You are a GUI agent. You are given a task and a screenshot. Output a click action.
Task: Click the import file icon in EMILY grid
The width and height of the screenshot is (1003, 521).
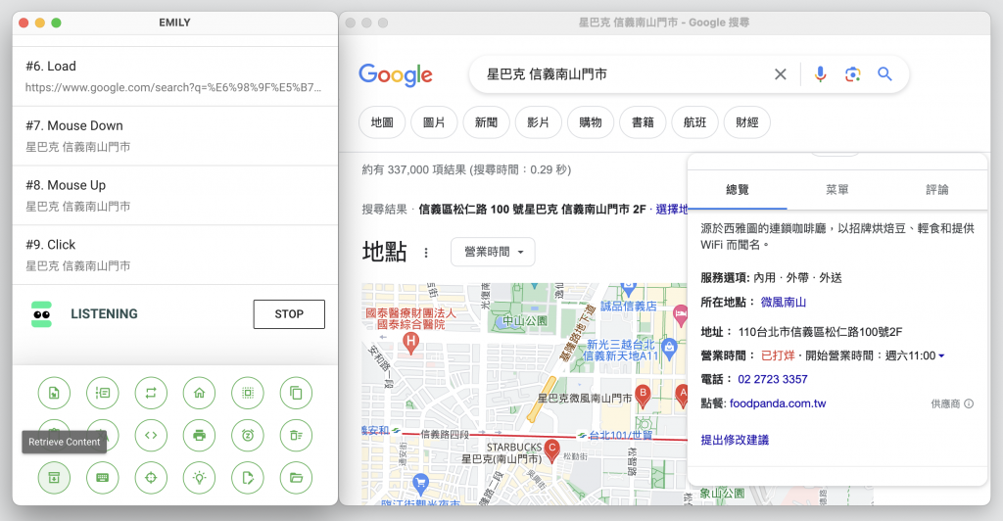click(x=54, y=393)
